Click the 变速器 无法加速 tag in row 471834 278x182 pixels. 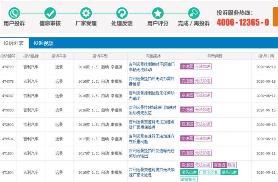coord(196,153)
